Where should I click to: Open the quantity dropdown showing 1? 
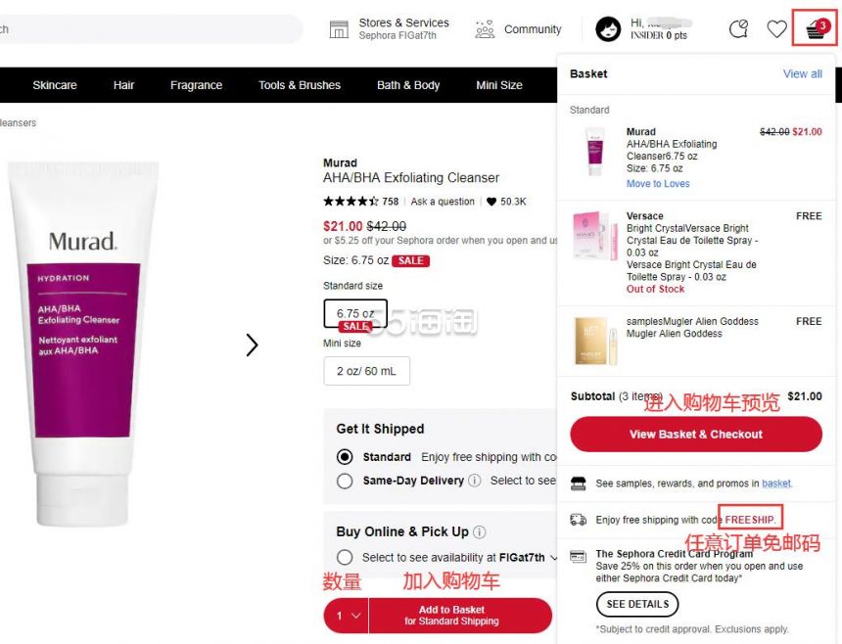347,616
